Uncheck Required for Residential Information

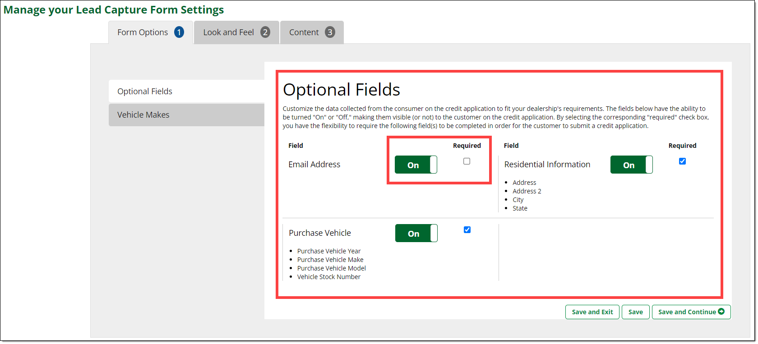(682, 161)
